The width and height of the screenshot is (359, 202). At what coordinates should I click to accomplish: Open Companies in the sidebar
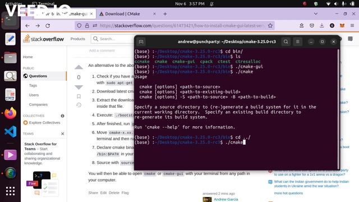(x=38, y=104)
